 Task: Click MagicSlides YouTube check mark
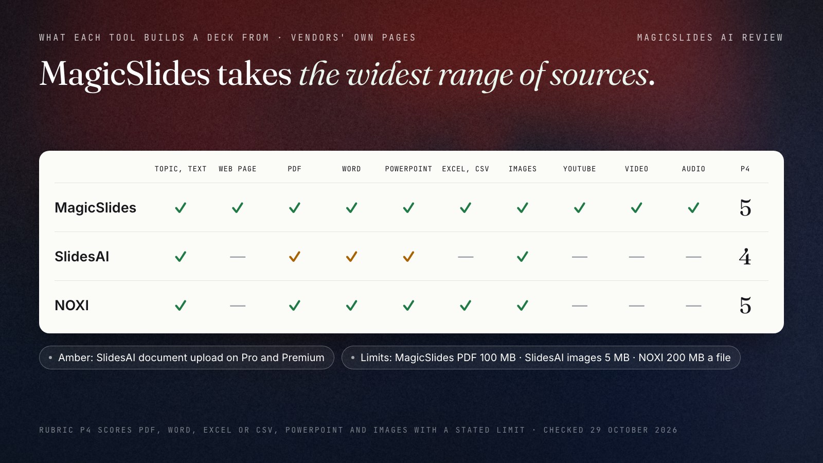pyautogui.click(x=580, y=208)
